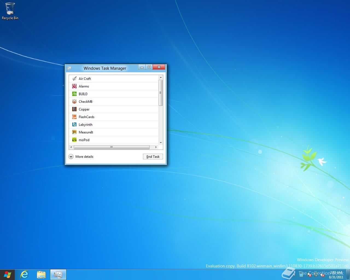Select the "Copper" row text
The height and width of the screenshot is (280, 350).
point(84,109)
